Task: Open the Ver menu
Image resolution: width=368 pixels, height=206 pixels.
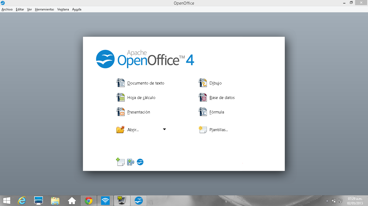Action: point(29,9)
